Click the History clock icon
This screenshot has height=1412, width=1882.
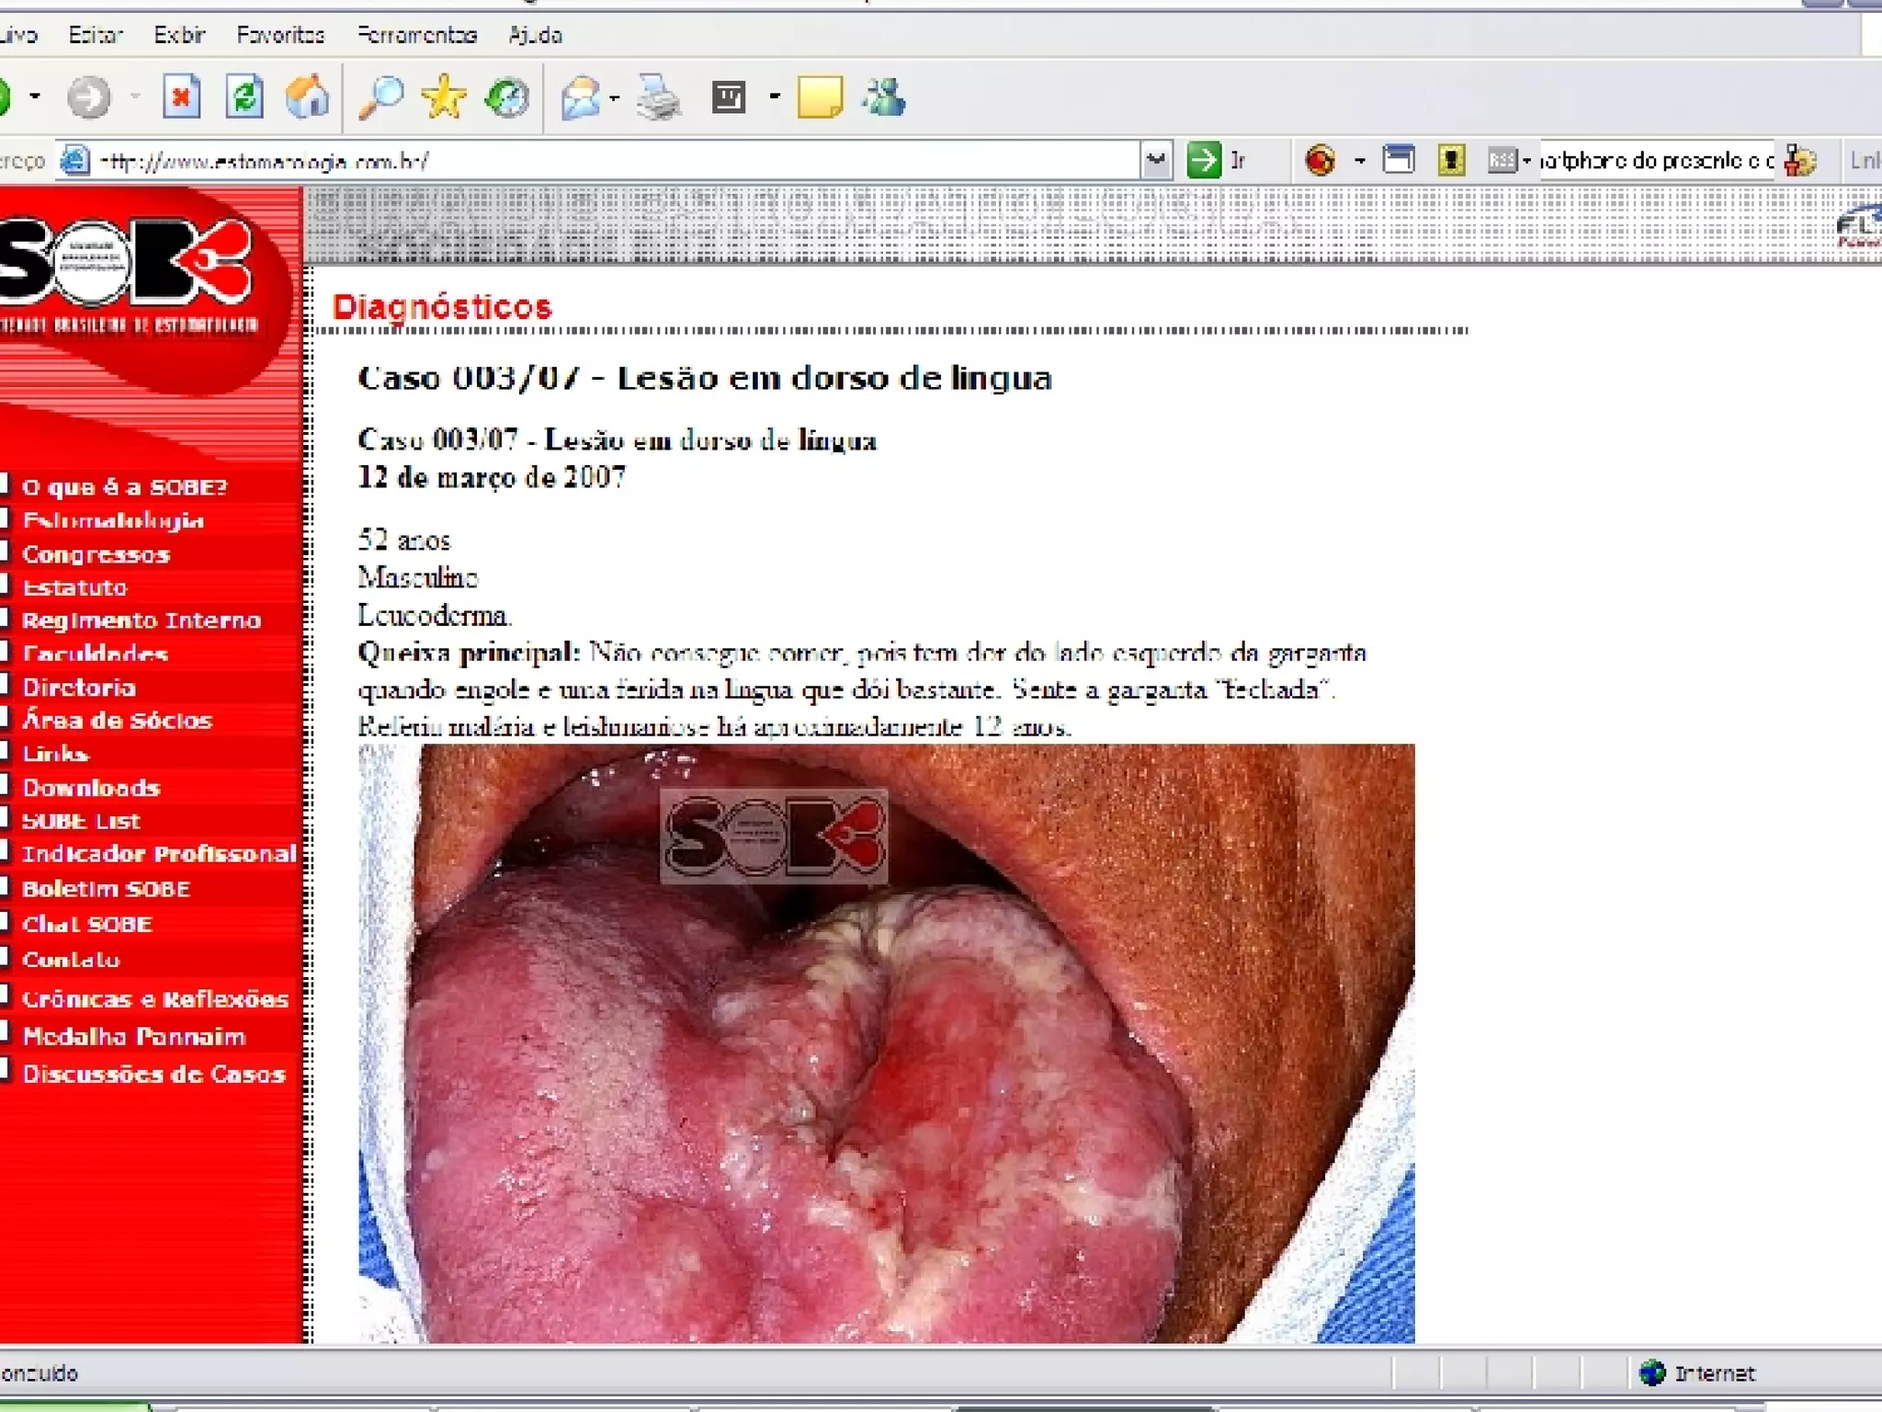click(507, 97)
